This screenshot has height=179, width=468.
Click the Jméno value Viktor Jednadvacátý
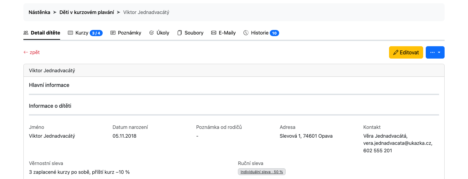pos(52,136)
